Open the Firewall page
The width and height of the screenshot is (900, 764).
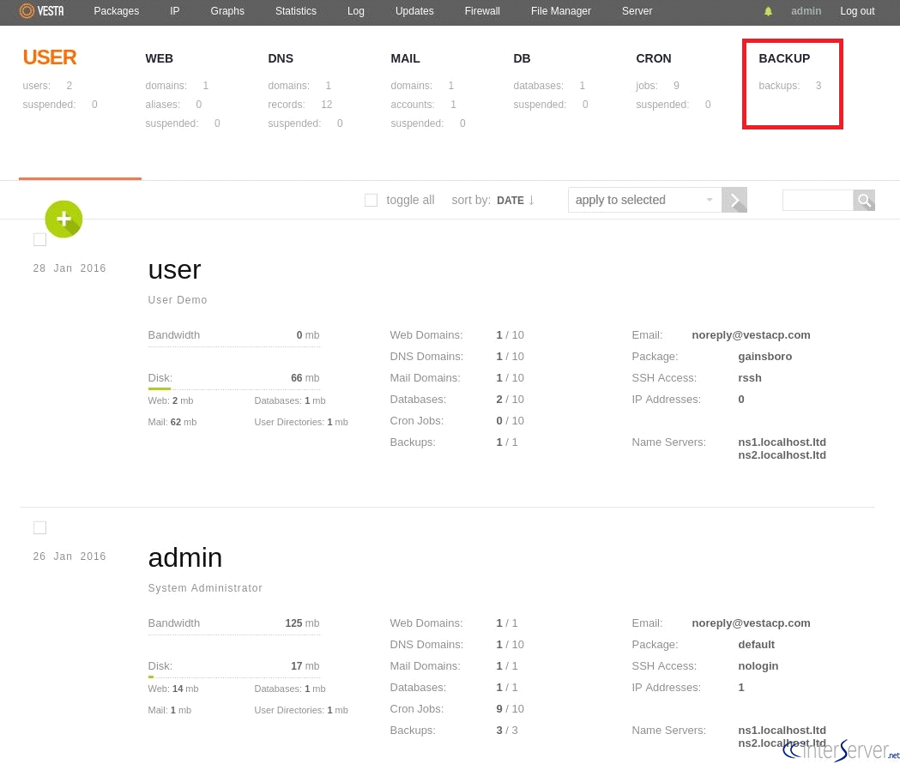click(x=482, y=11)
